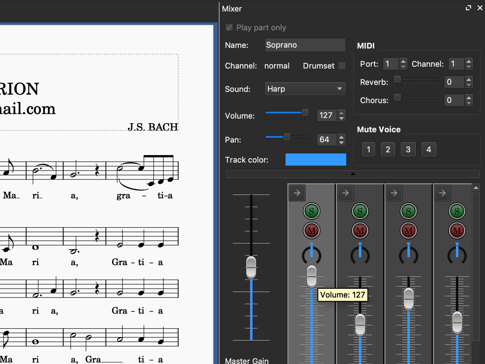Click the fourth channel's pan knob

point(457,255)
